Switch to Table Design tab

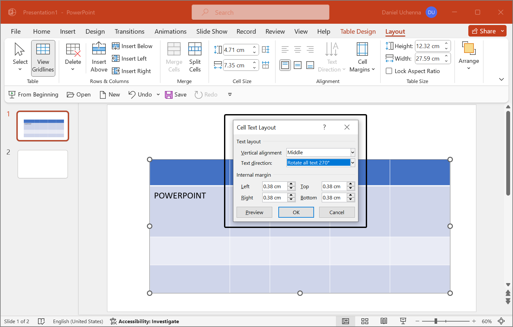358,31
